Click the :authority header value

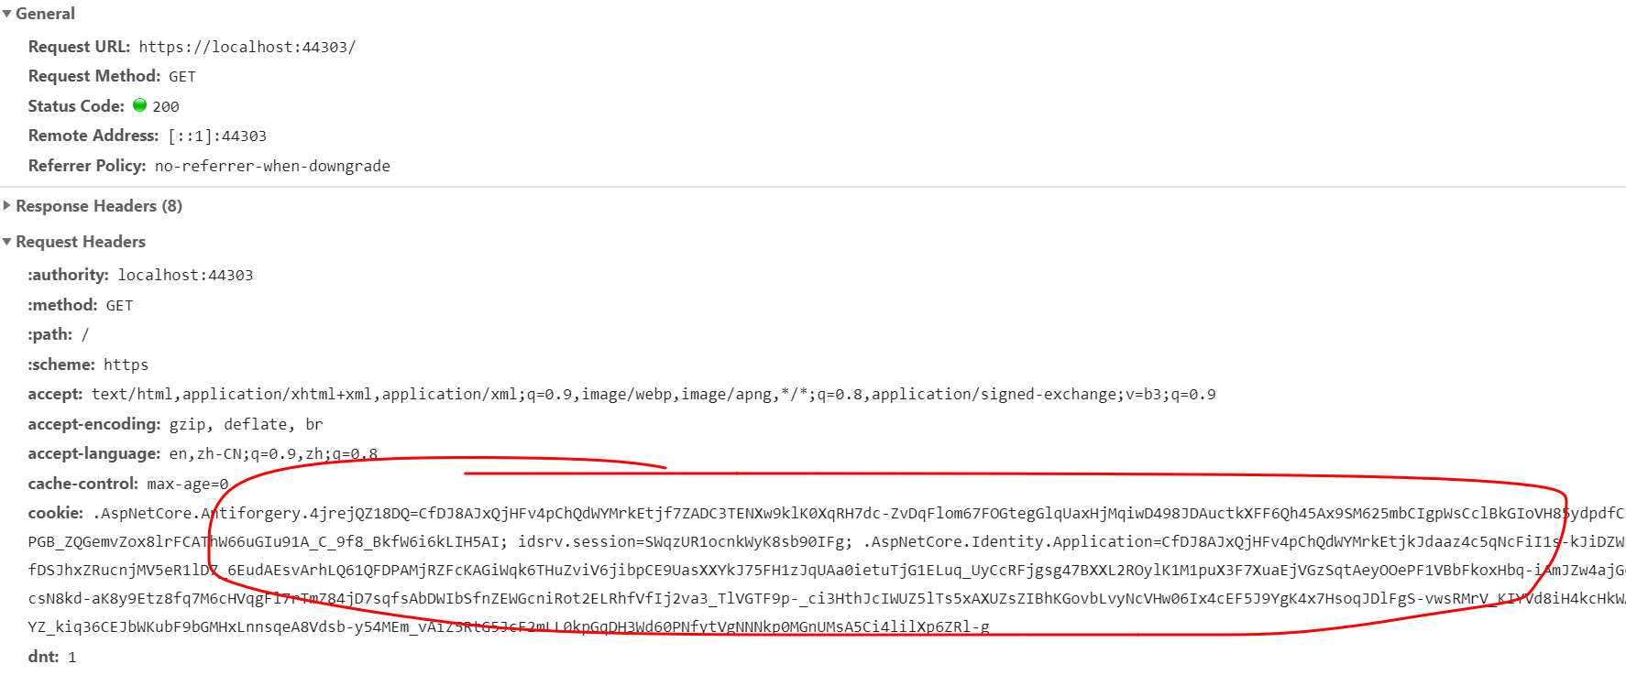[185, 274]
